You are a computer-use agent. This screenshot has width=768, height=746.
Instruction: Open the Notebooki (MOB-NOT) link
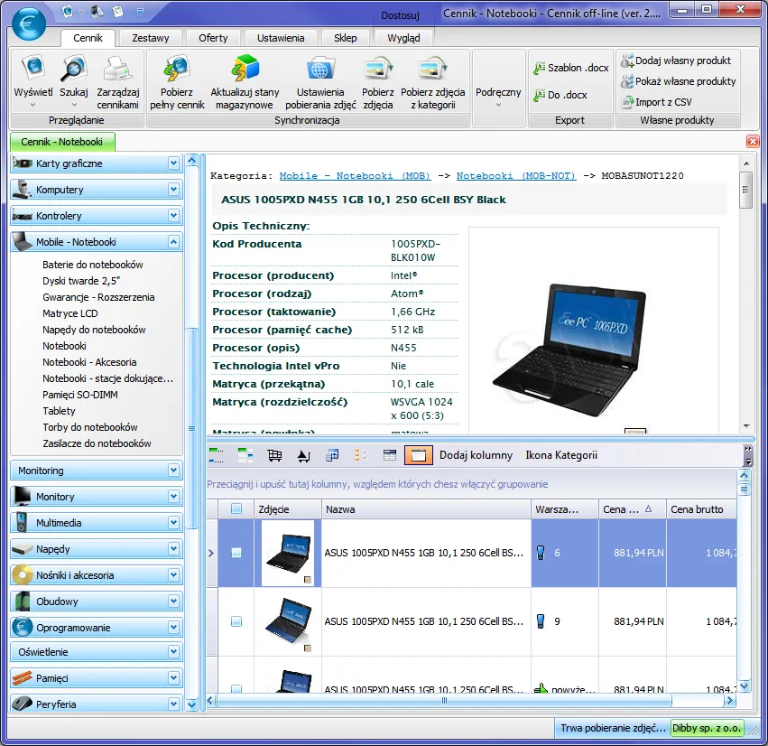pos(516,176)
